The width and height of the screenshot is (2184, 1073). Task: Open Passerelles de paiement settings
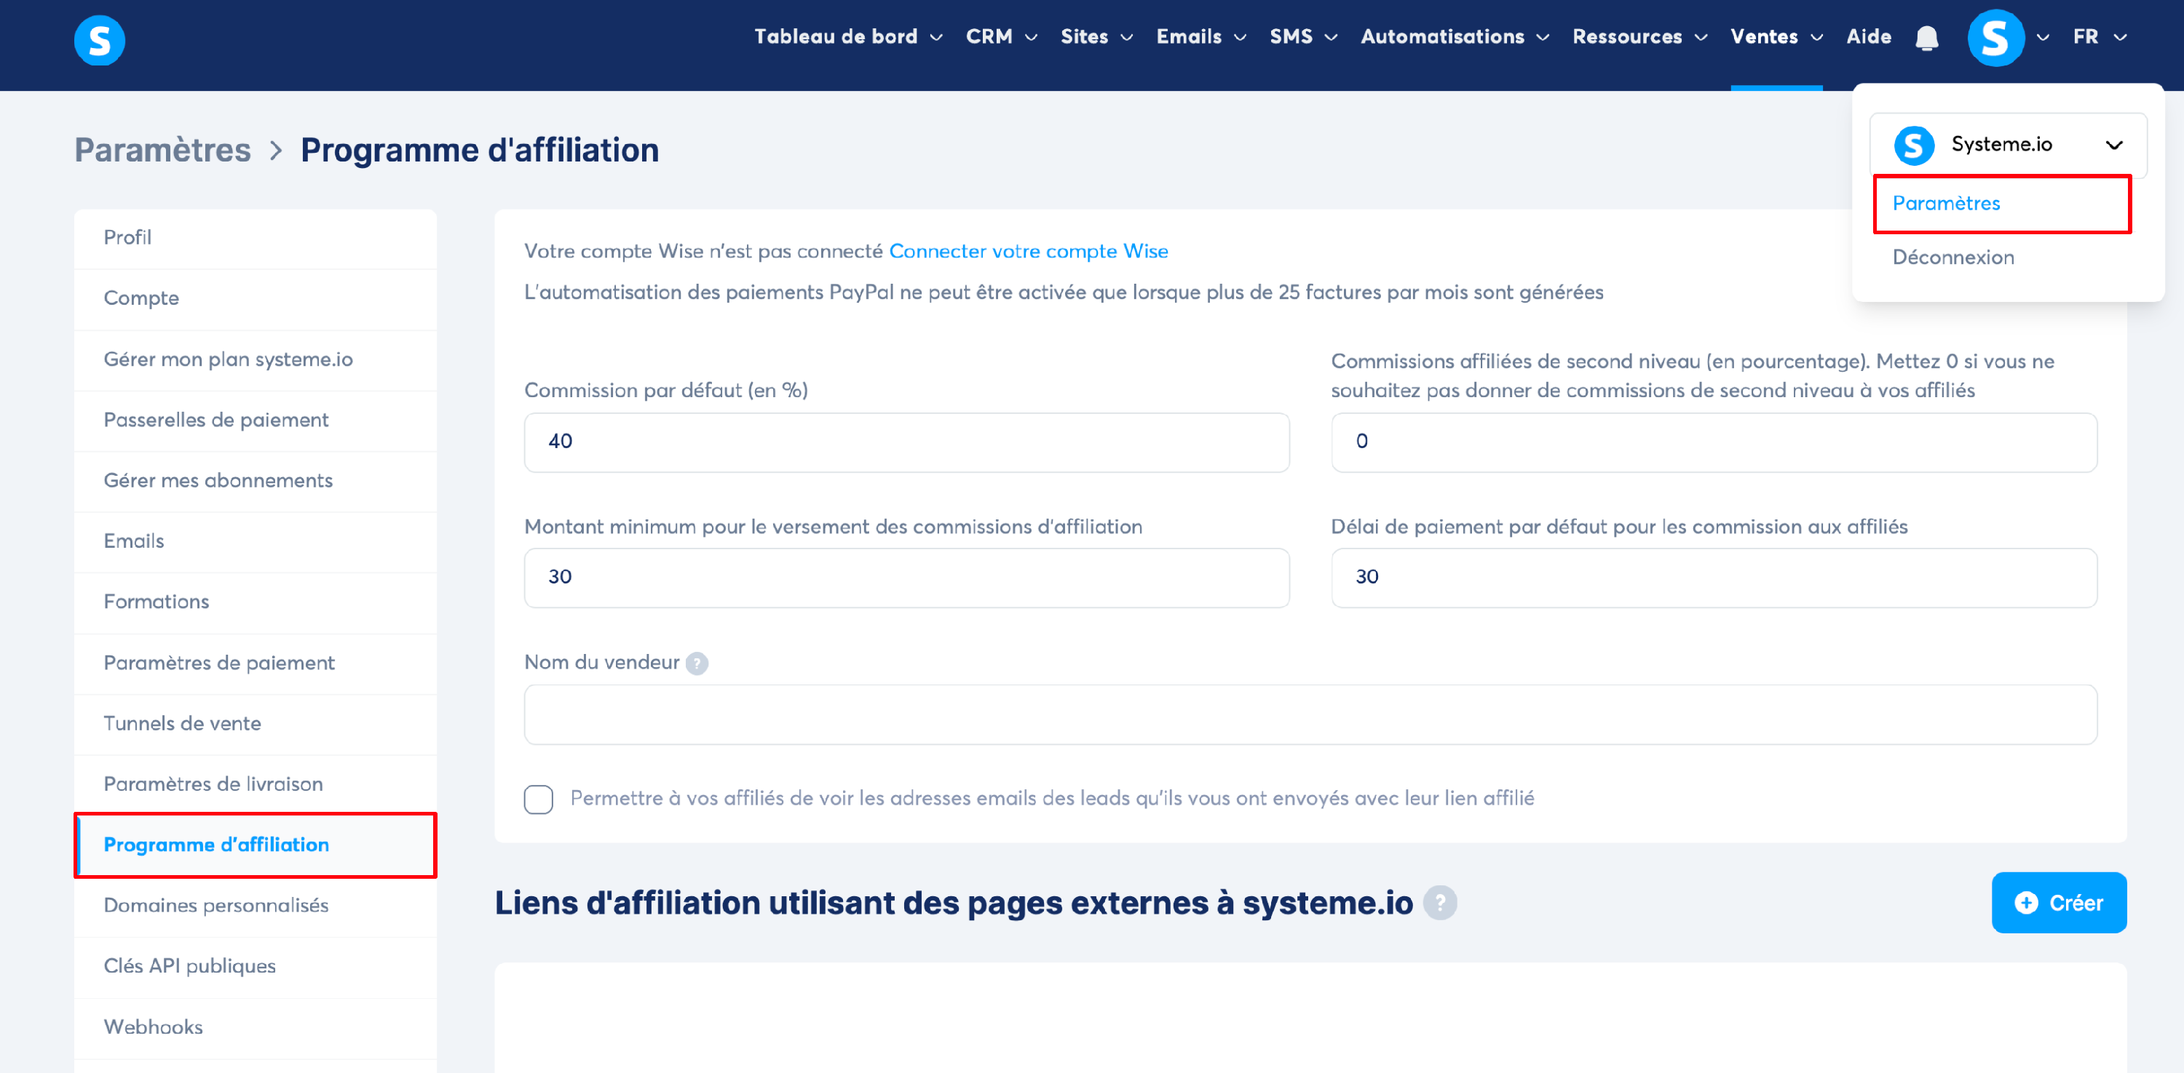click(215, 420)
